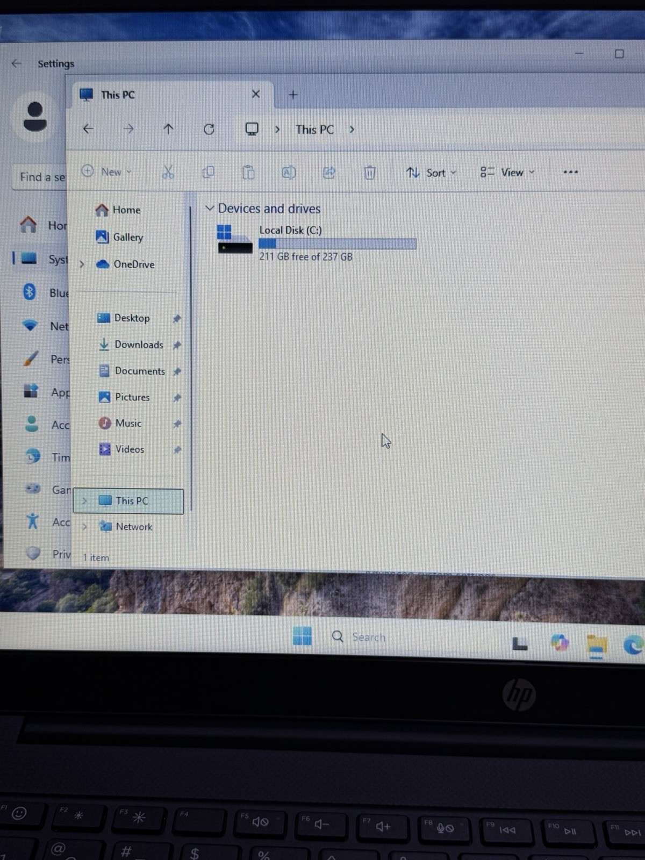Collapse the Devices and drives group
The height and width of the screenshot is (860, 645).
pyautogui.click(x=210, y=208)
